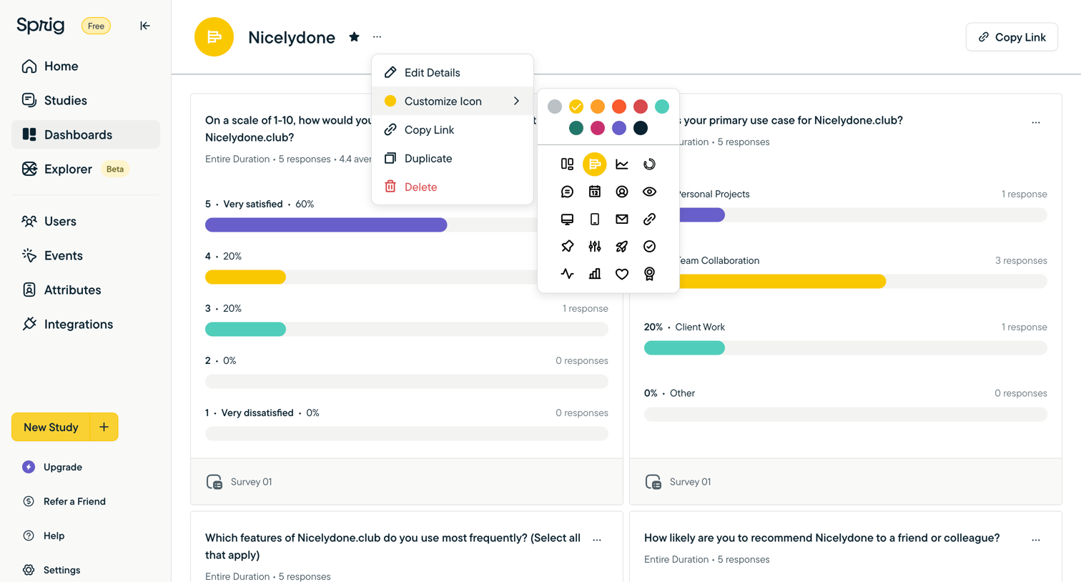Open the ellipsis menu next to Nicelydone title

377,37
